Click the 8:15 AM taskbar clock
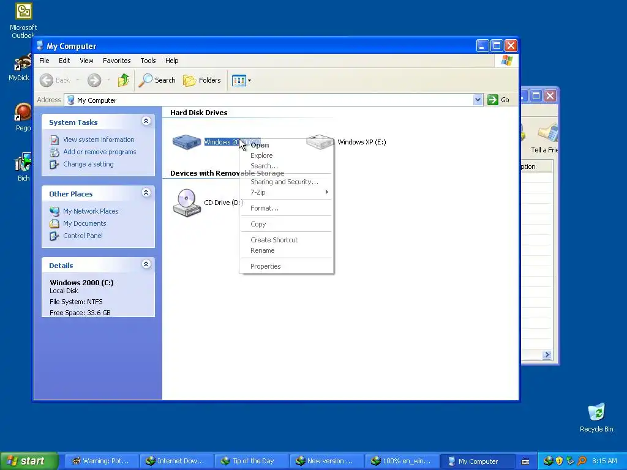This screenshot has height=470, width=627. click(604, 461)
